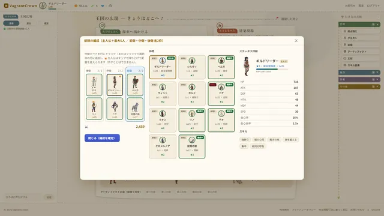Open 設定 in the top menu
Viewport: 384px width, 216px height.
[361, 5]
